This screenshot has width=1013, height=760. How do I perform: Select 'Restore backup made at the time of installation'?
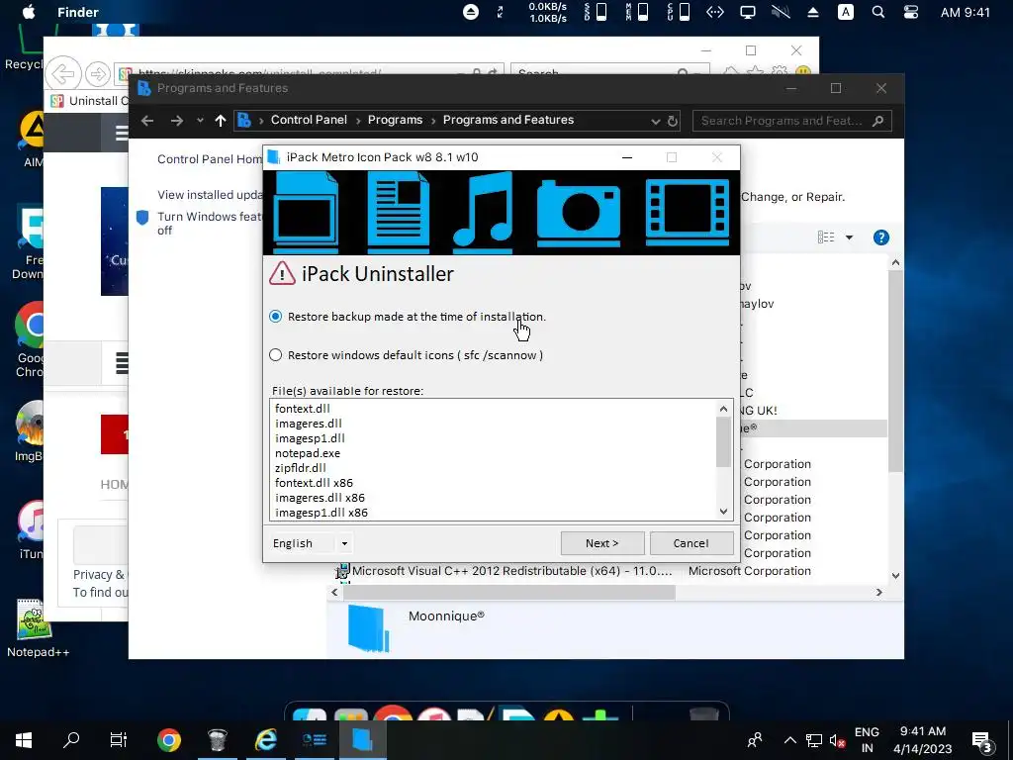point(407,317)
